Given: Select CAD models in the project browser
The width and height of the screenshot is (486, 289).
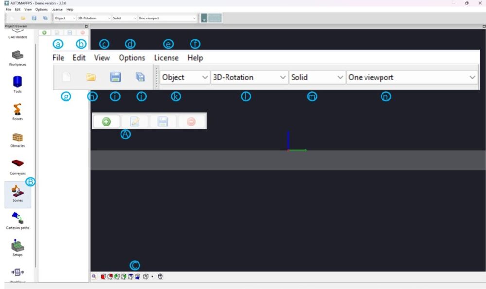Looking at the screenshot, I should coord(17,34).
